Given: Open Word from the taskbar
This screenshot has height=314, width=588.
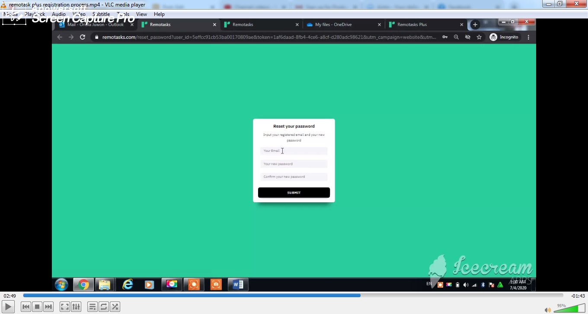Looking at the screenshot, I should click(x=237, y=285).
